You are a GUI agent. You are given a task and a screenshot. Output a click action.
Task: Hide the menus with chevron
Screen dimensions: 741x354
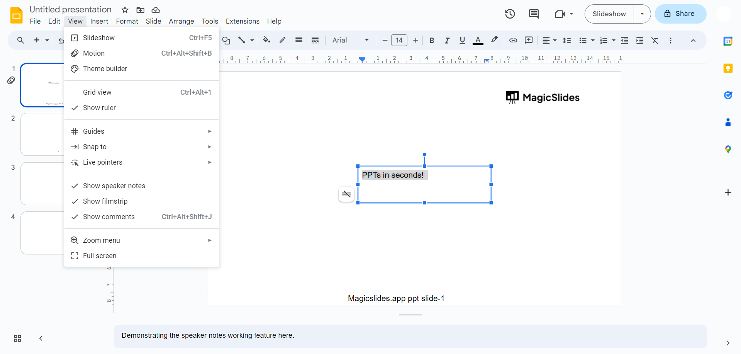(693, 41)
